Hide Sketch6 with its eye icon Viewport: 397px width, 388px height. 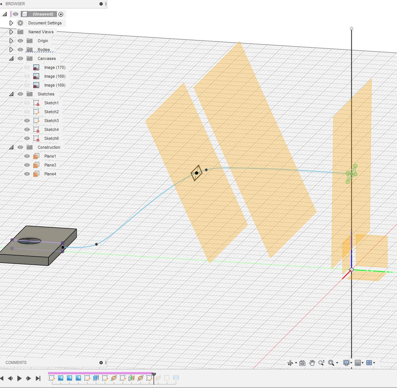[27, 138]
